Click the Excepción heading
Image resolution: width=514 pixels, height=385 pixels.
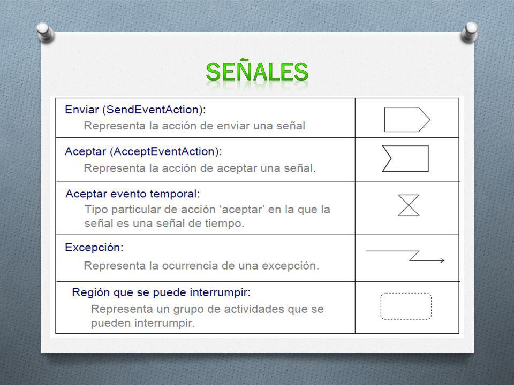tap(94, 247)
